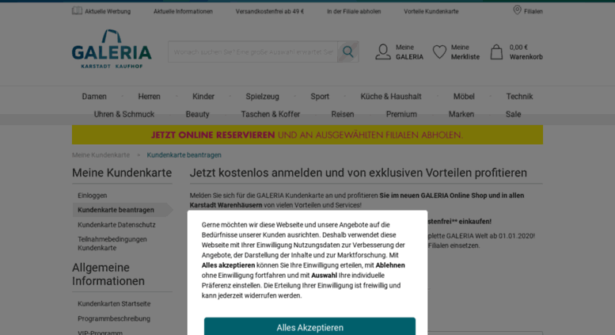Open Warenkorb shopping bag icon
Screen dimensions: 615x335
tap(496, 51)
